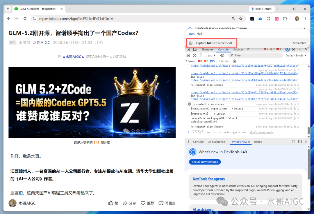Open the Extensions puzzle-piece menu

click(x=285, y=19)
